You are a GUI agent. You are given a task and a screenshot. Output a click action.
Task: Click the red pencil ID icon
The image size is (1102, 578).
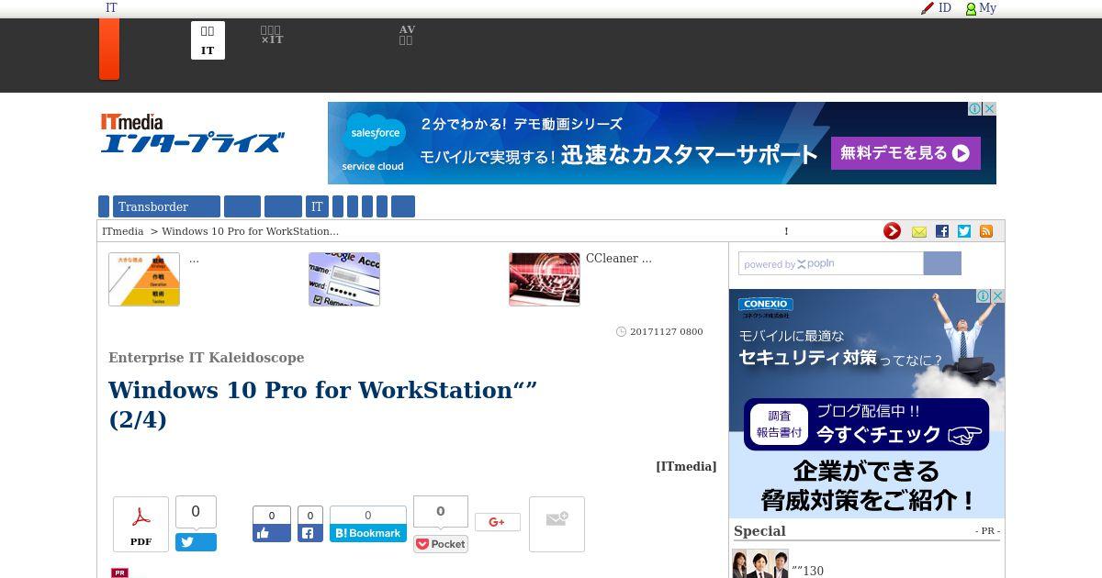coord(928,8)
